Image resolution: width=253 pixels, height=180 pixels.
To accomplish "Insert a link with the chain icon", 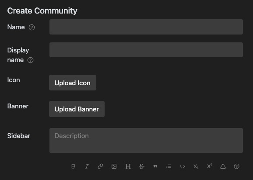I will tap(100, 166).
